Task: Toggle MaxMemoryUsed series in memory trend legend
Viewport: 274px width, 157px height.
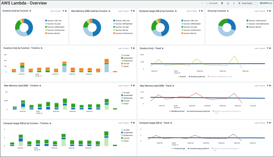Action: 177,111
